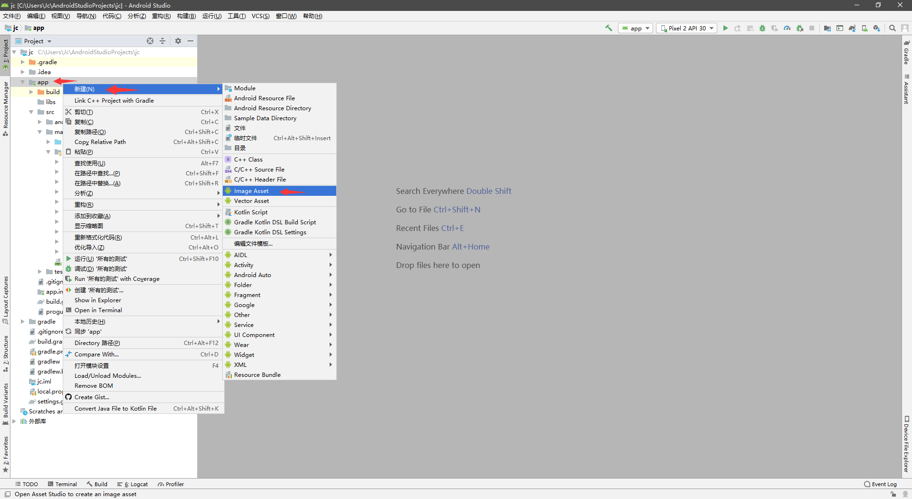Choose Convert Java File to Kotlin File
The height and width of the screenshot is (499, 912).
[x=143, y=408]
